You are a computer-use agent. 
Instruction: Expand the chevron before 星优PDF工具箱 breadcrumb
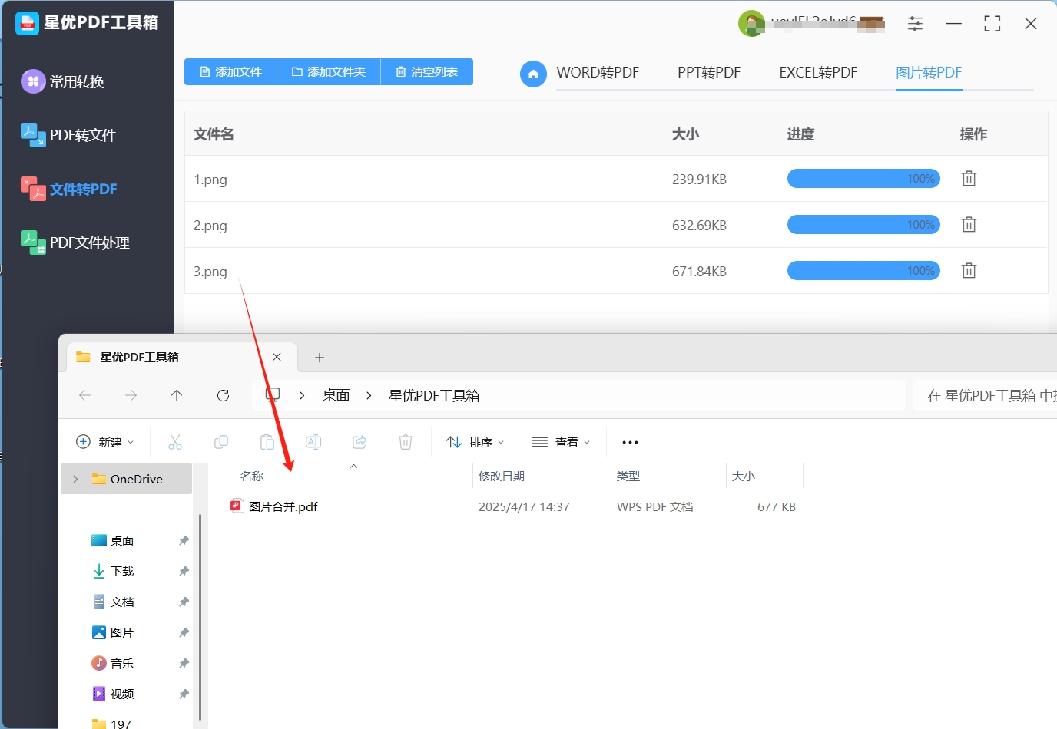[369, 395]
